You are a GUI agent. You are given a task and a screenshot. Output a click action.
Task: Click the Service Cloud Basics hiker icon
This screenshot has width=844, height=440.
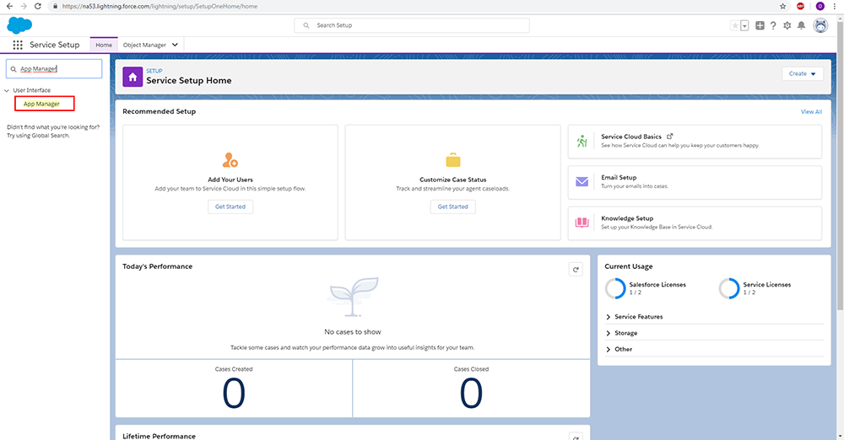pyautogui.click(x=582, y=142)
